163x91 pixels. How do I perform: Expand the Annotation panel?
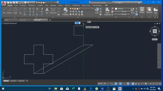point(53,17)
